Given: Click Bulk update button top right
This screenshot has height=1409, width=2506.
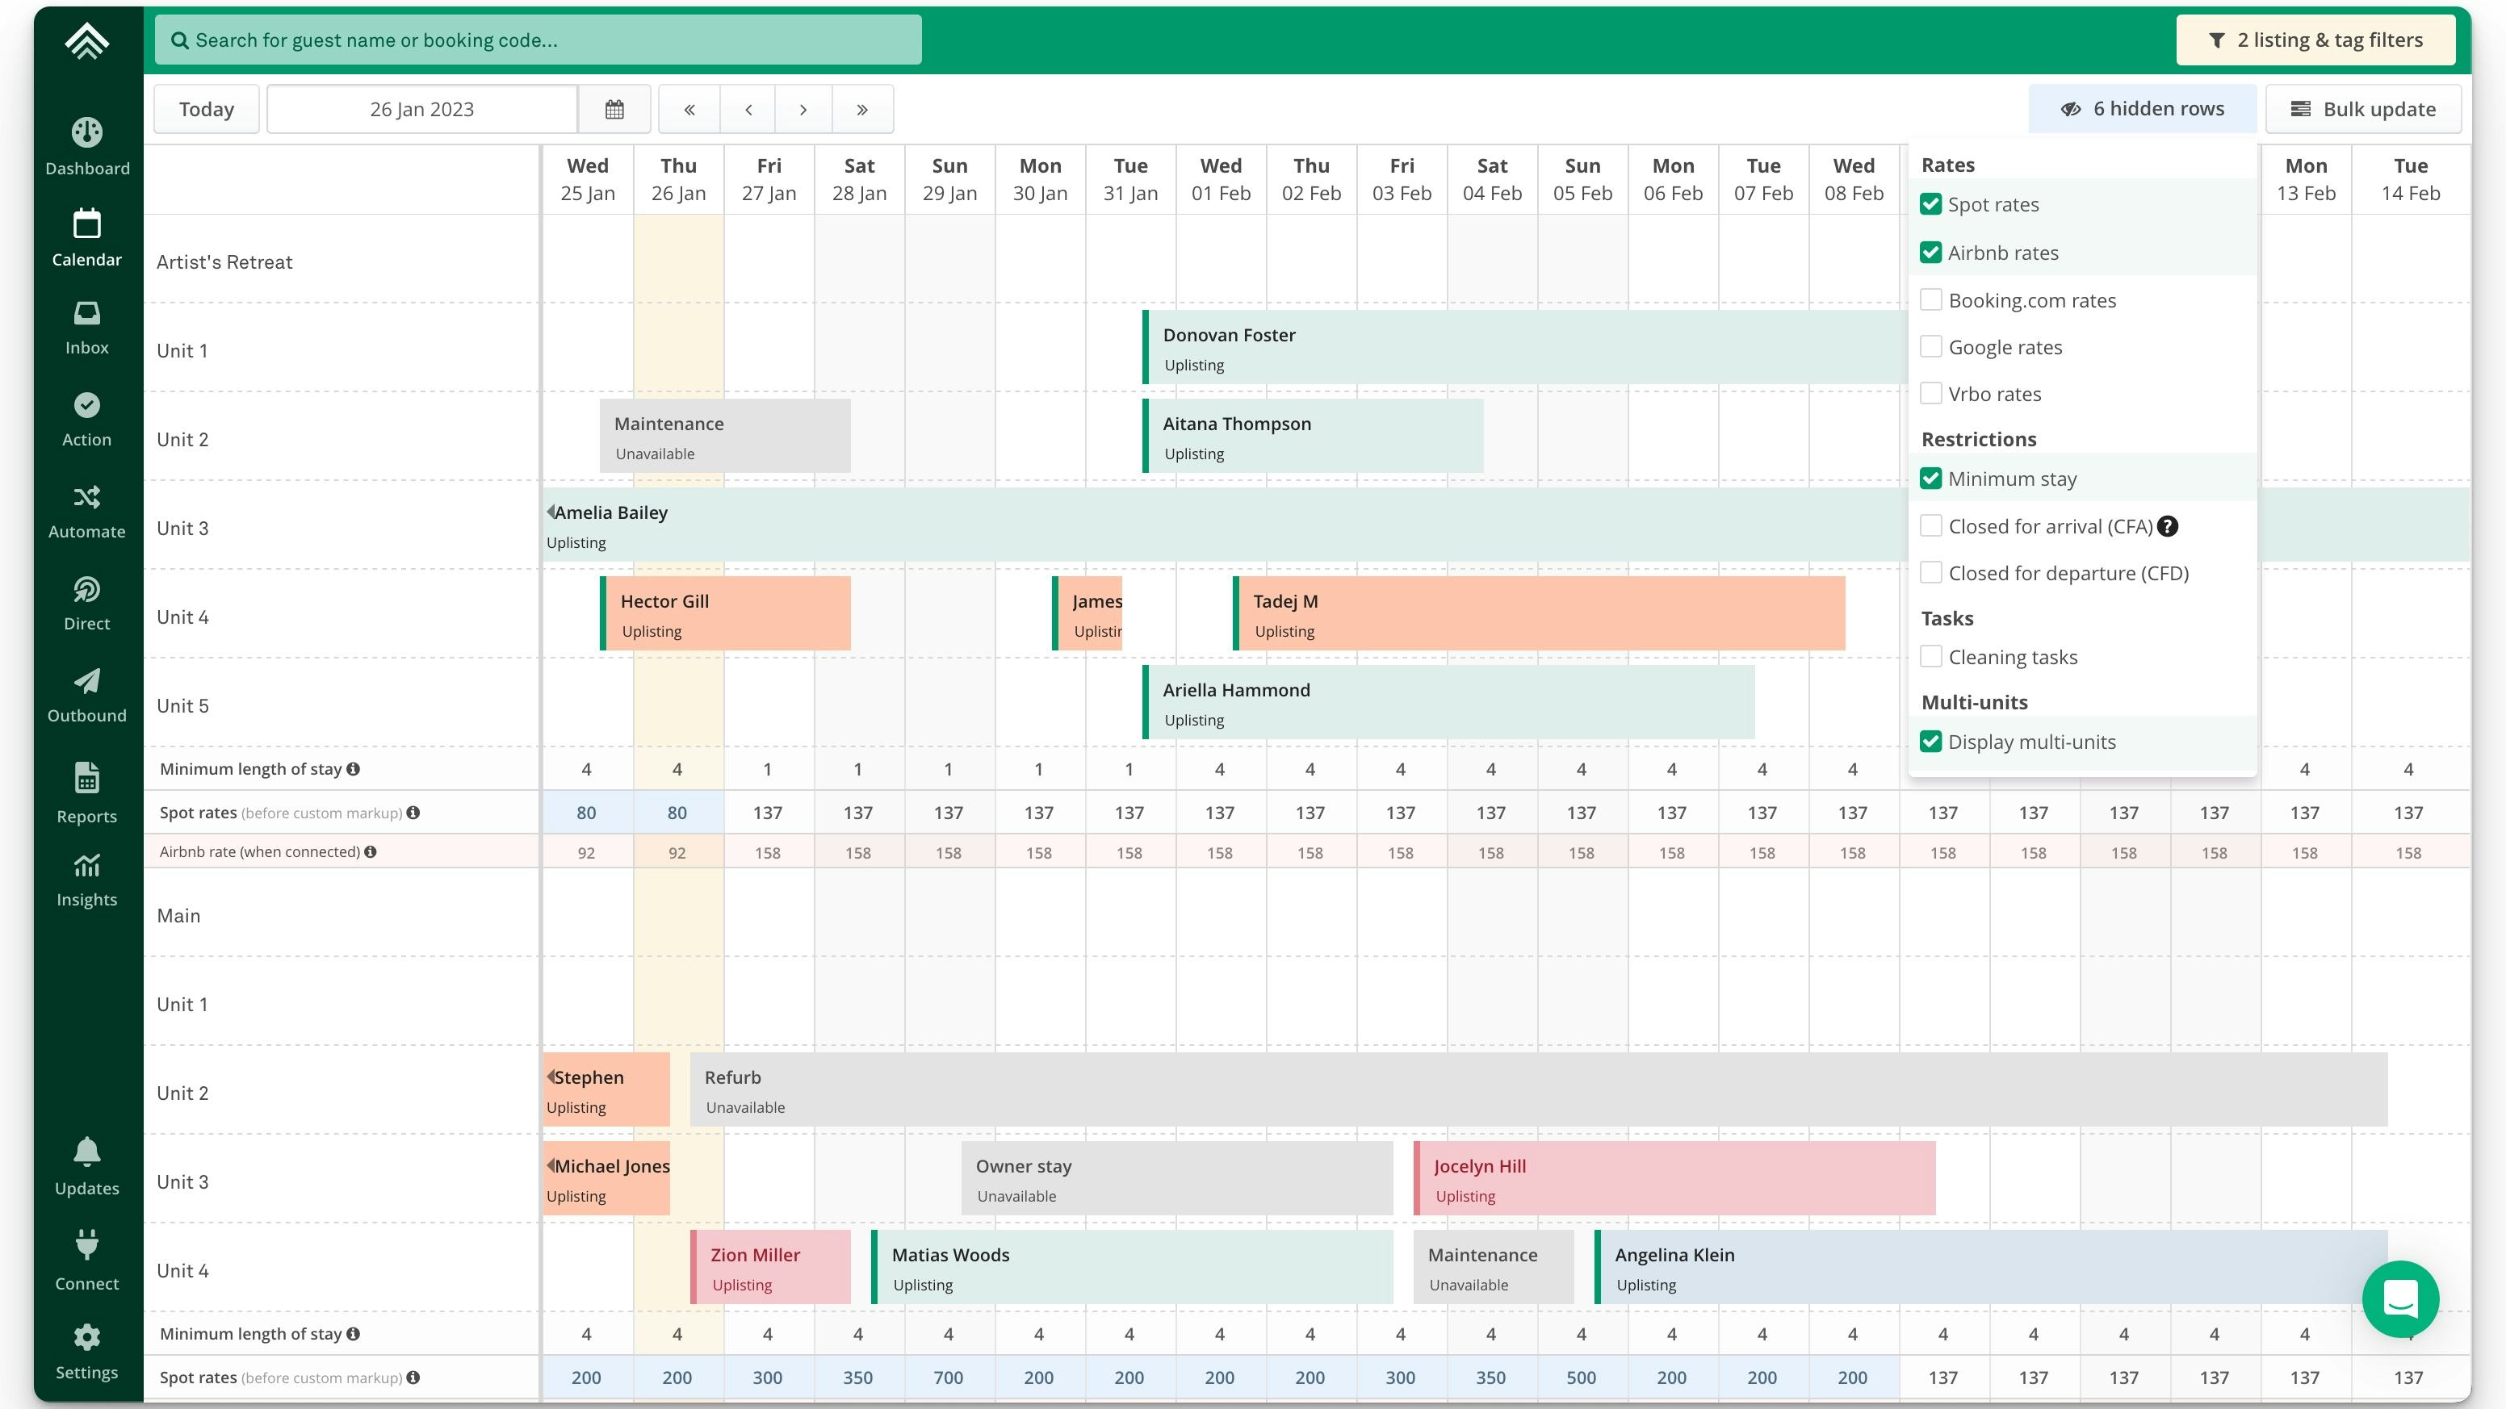Looking at the screenshot, I should (2363, 108).
